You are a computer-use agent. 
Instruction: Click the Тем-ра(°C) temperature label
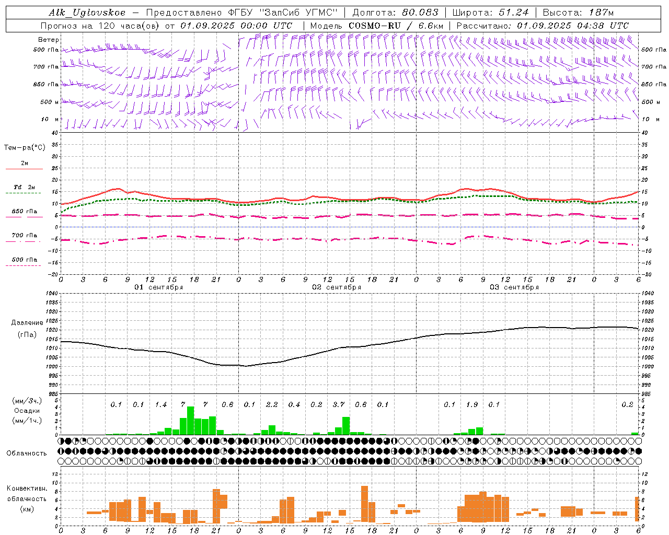[25, 148]
